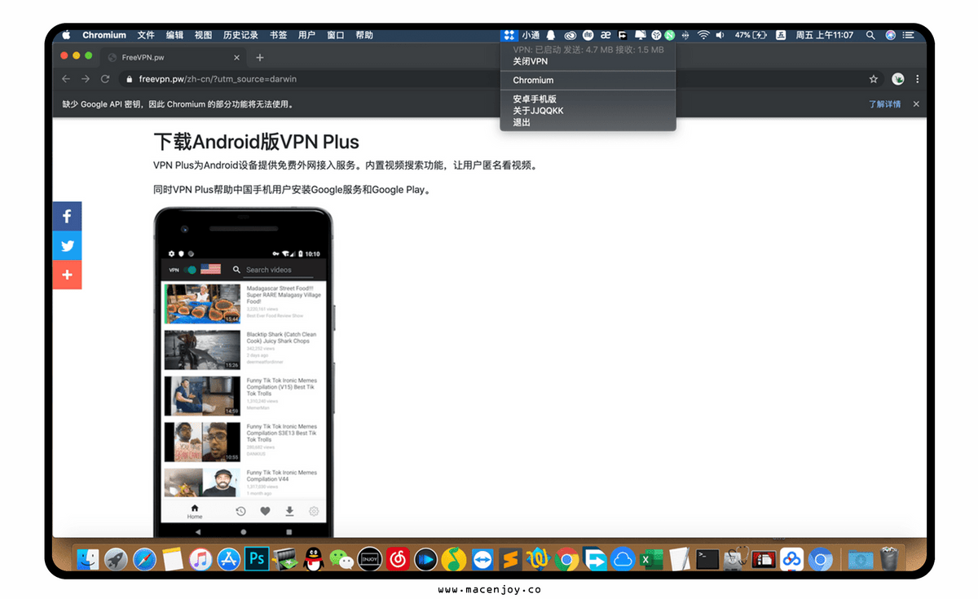
Task: Dismiss the Google API key warning bar
Action: 916,104
